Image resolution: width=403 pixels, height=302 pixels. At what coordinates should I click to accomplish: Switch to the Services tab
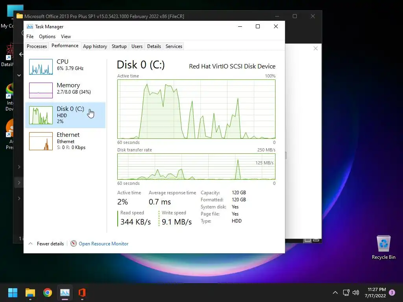[174, 46]
